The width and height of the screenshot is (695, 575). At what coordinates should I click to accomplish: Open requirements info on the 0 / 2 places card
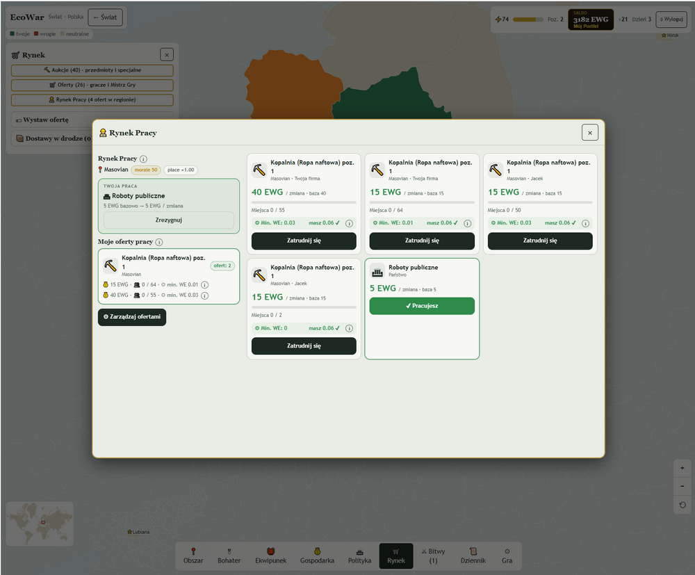point(350,328)
